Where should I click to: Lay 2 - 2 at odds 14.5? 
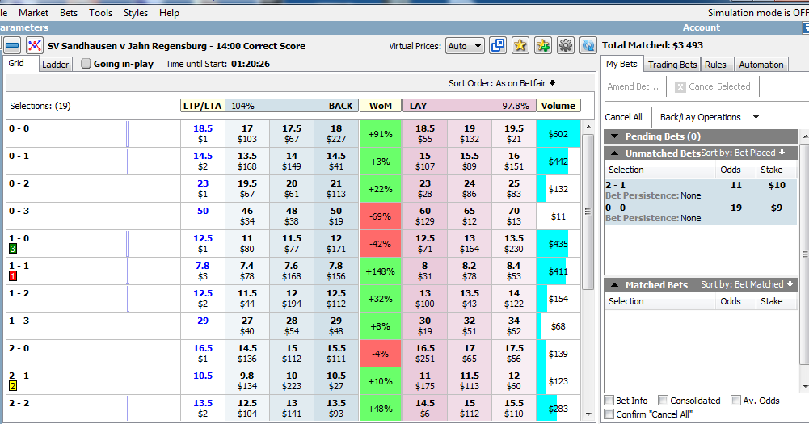point(424,408)
